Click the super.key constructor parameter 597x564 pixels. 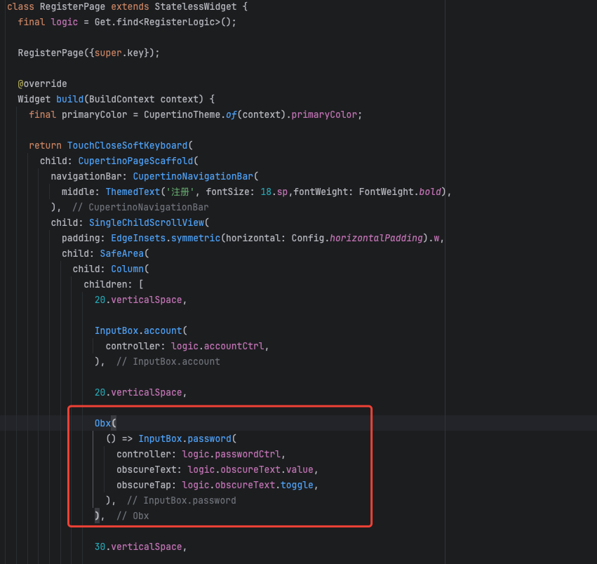point(119,53)
